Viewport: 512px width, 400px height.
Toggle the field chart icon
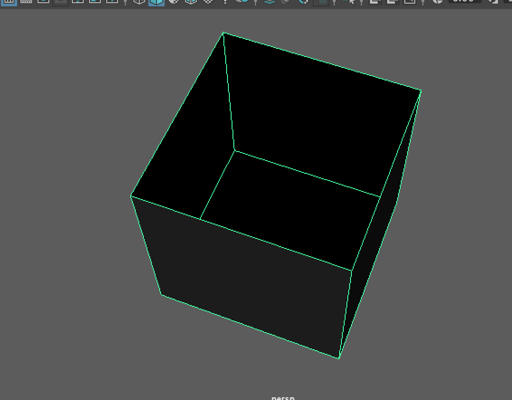[78, 1]
